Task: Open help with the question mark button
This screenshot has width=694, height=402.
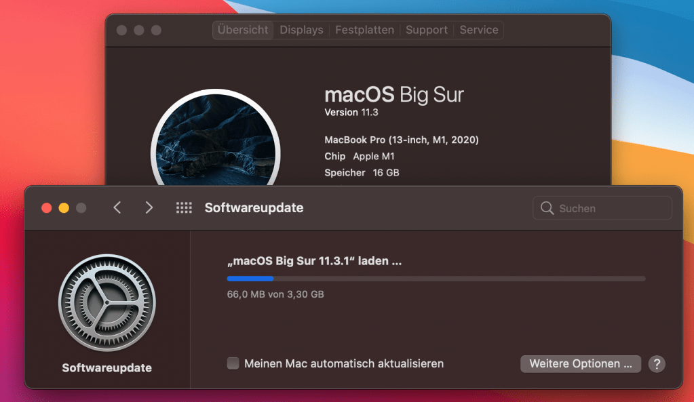Action: [x=656, y=364]
